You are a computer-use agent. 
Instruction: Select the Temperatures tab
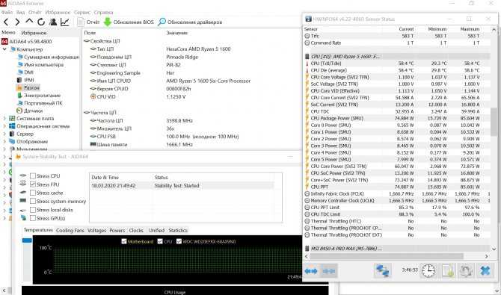(38, 230)
